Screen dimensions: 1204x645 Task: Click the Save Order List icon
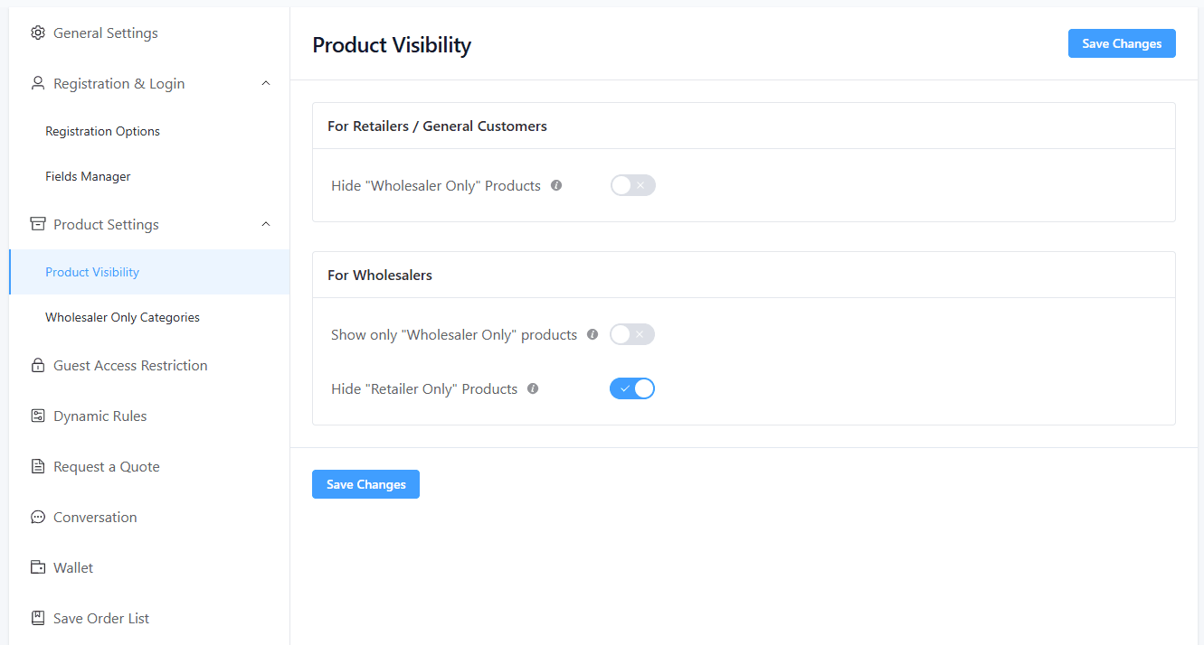[x=38, y=619]
